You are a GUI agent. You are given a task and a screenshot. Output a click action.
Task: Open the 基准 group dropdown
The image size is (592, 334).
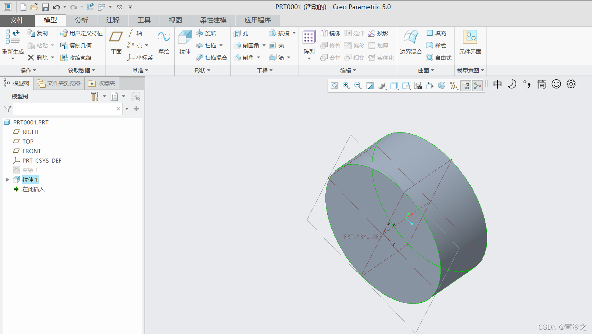click(140, 70)
